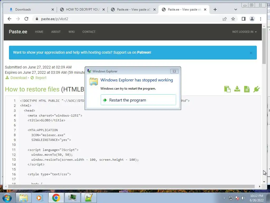The image size is (270, 203).
Task: Switch to the HOW TO DECRYPT YOUR tab
Action: [83, 10]
